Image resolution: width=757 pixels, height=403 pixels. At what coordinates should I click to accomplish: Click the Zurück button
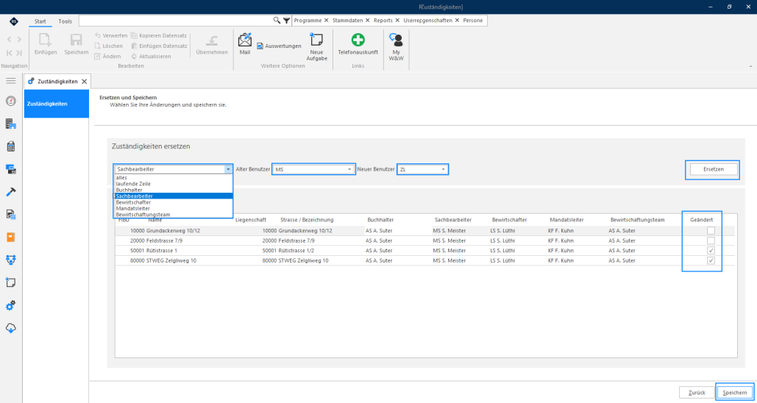[696, 393]
